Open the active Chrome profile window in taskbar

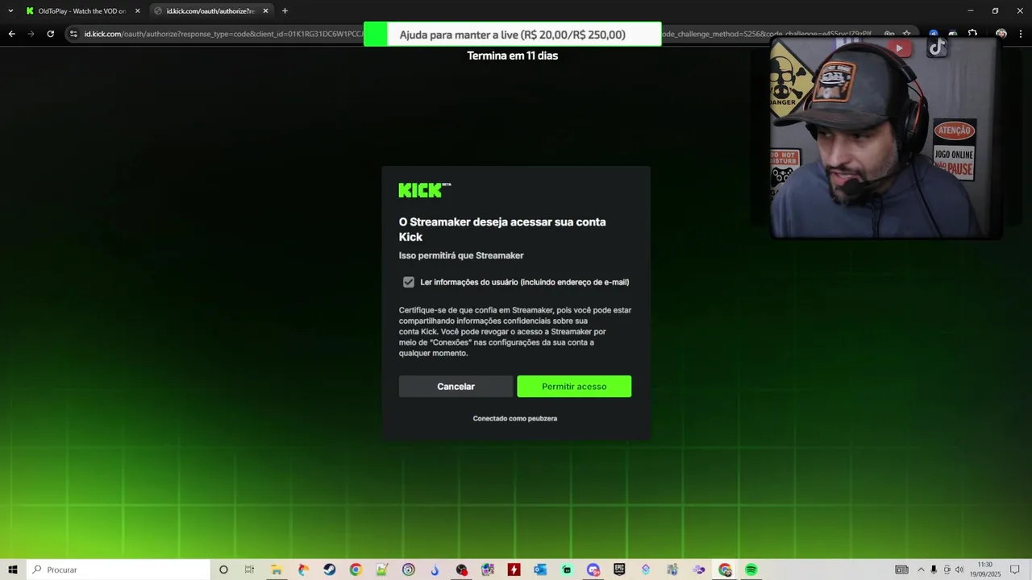(x=725, y=570)
